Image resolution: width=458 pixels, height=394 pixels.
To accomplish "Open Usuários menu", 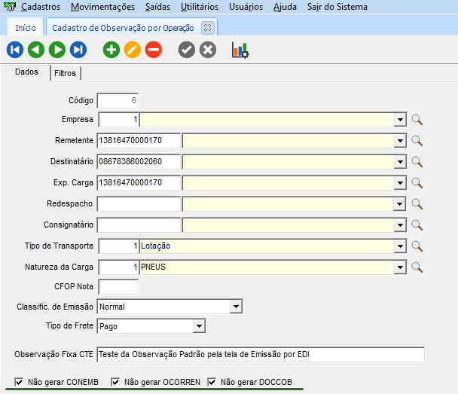I will pos(246,7).
